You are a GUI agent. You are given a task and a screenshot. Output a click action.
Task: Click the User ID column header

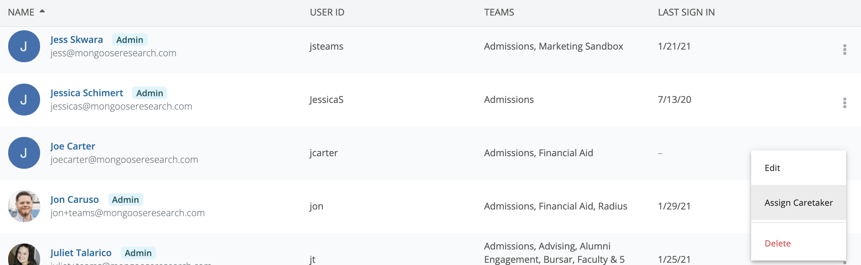(x=327, y=12)
